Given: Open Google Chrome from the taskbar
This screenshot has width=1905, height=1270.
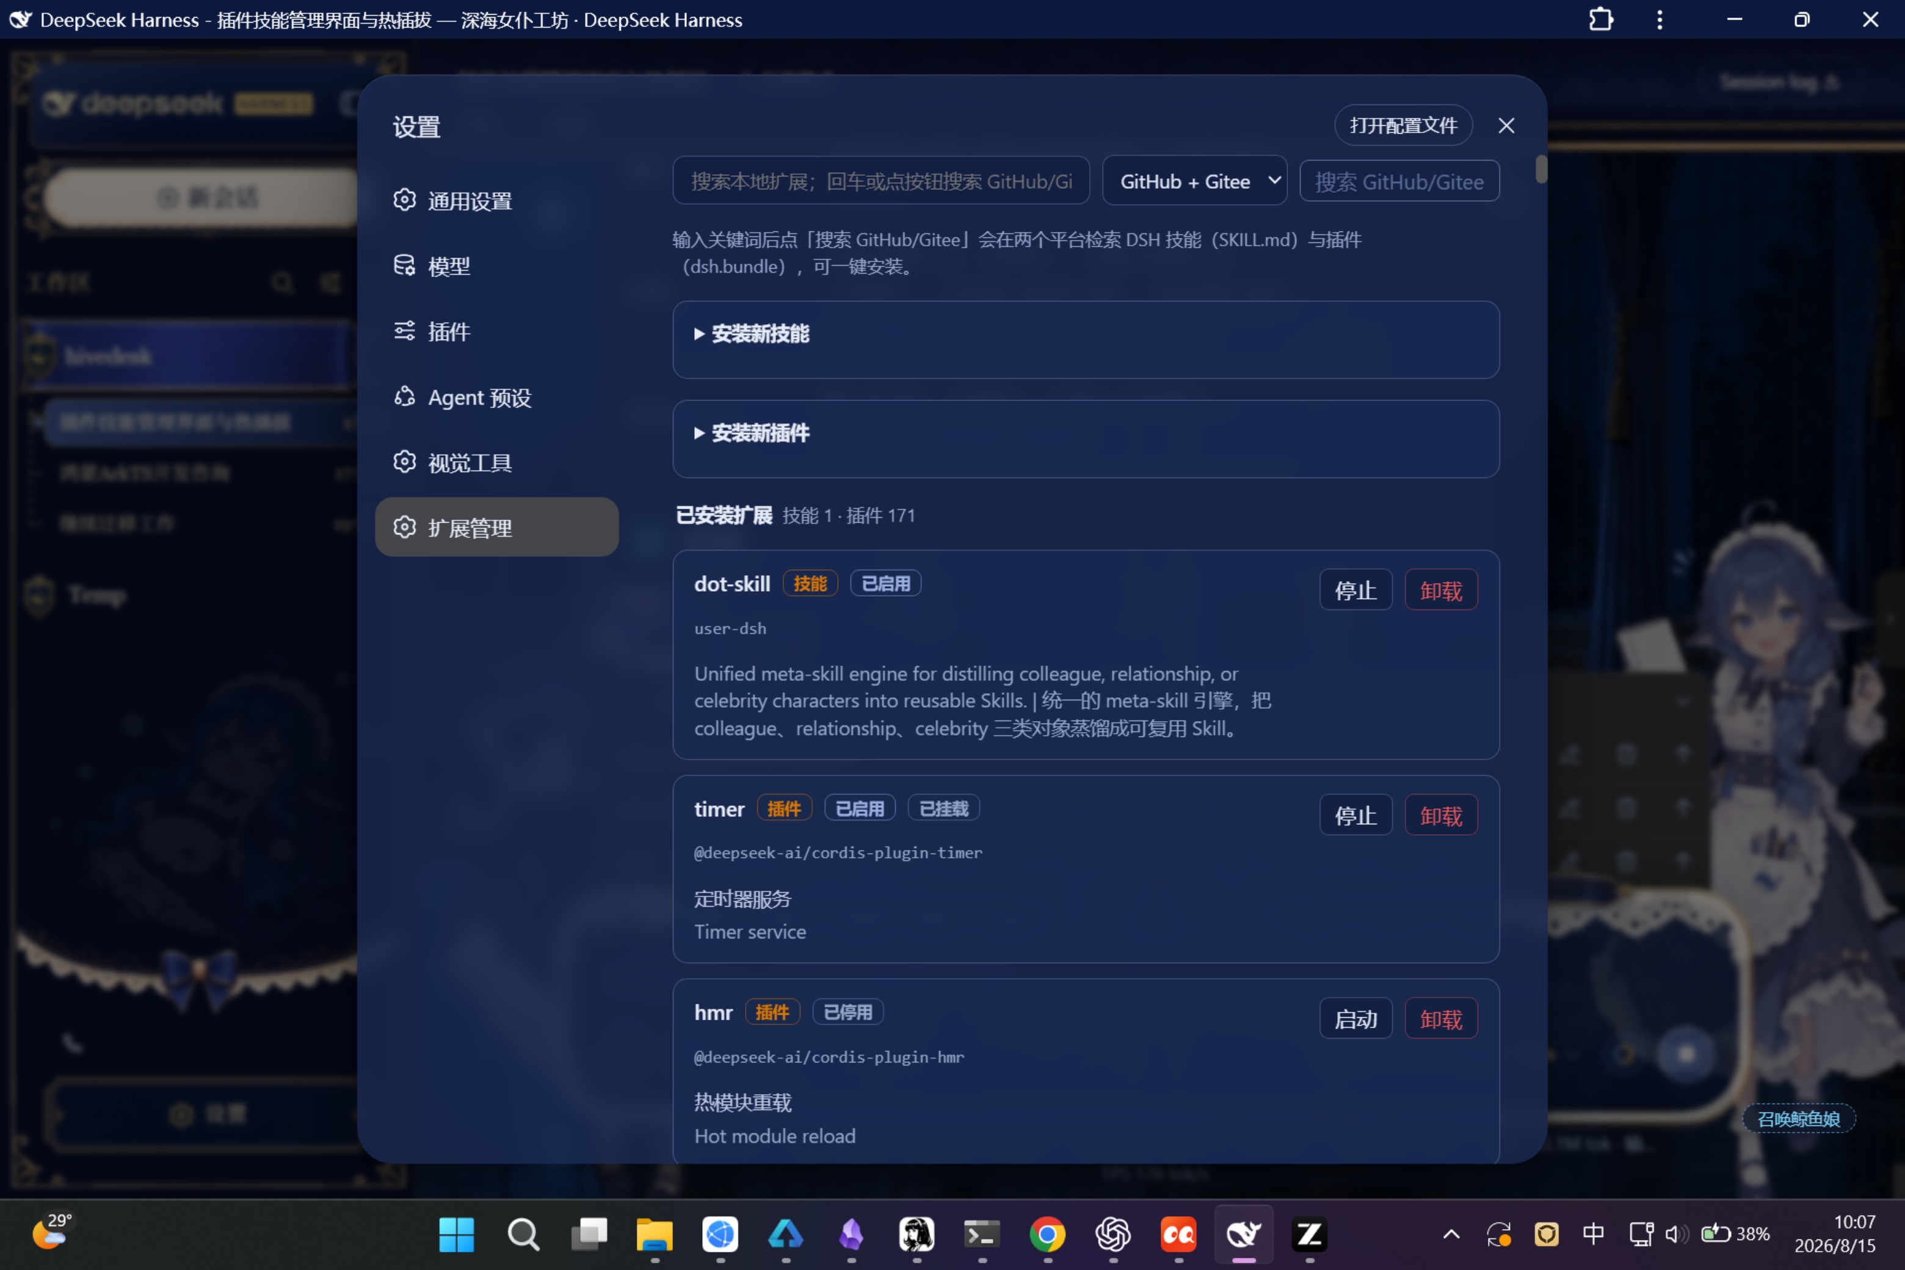Looking at the screenshot, I should pos(1047,1235).
